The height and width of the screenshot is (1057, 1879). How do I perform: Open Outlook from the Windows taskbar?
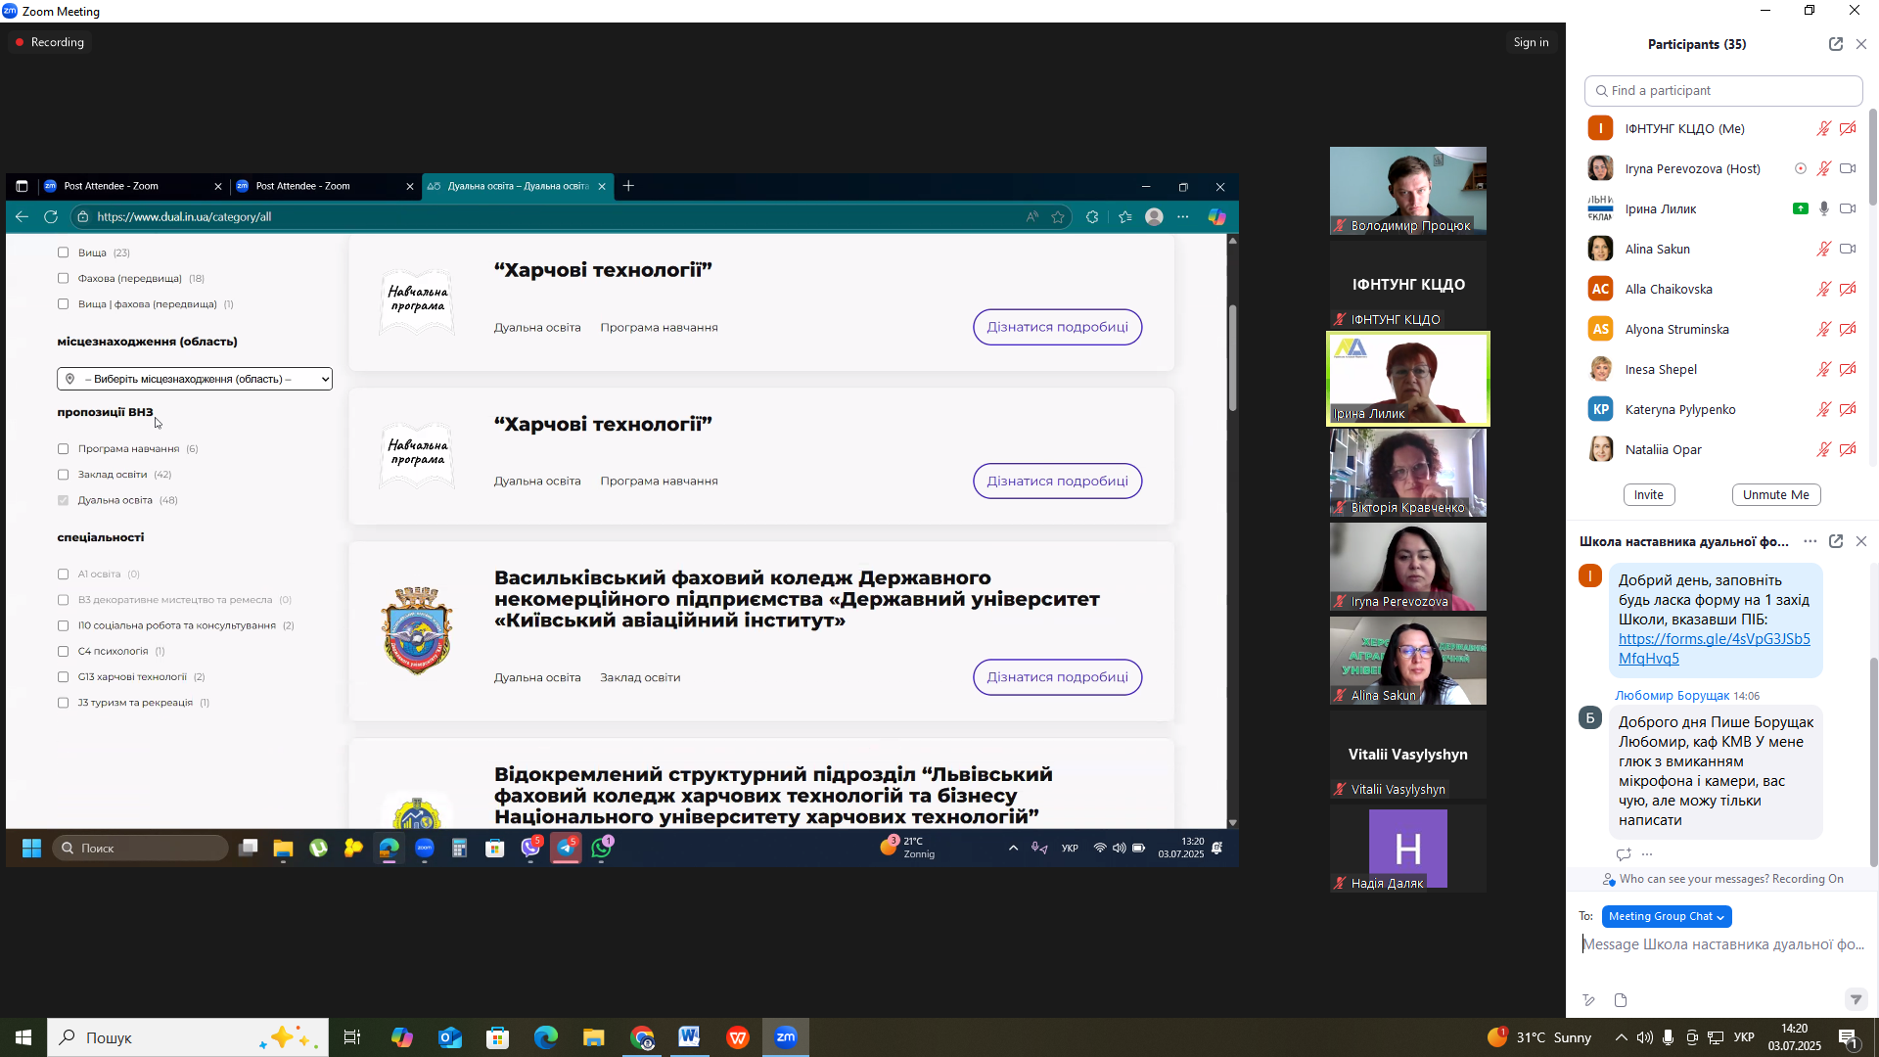coord(450,1037)
